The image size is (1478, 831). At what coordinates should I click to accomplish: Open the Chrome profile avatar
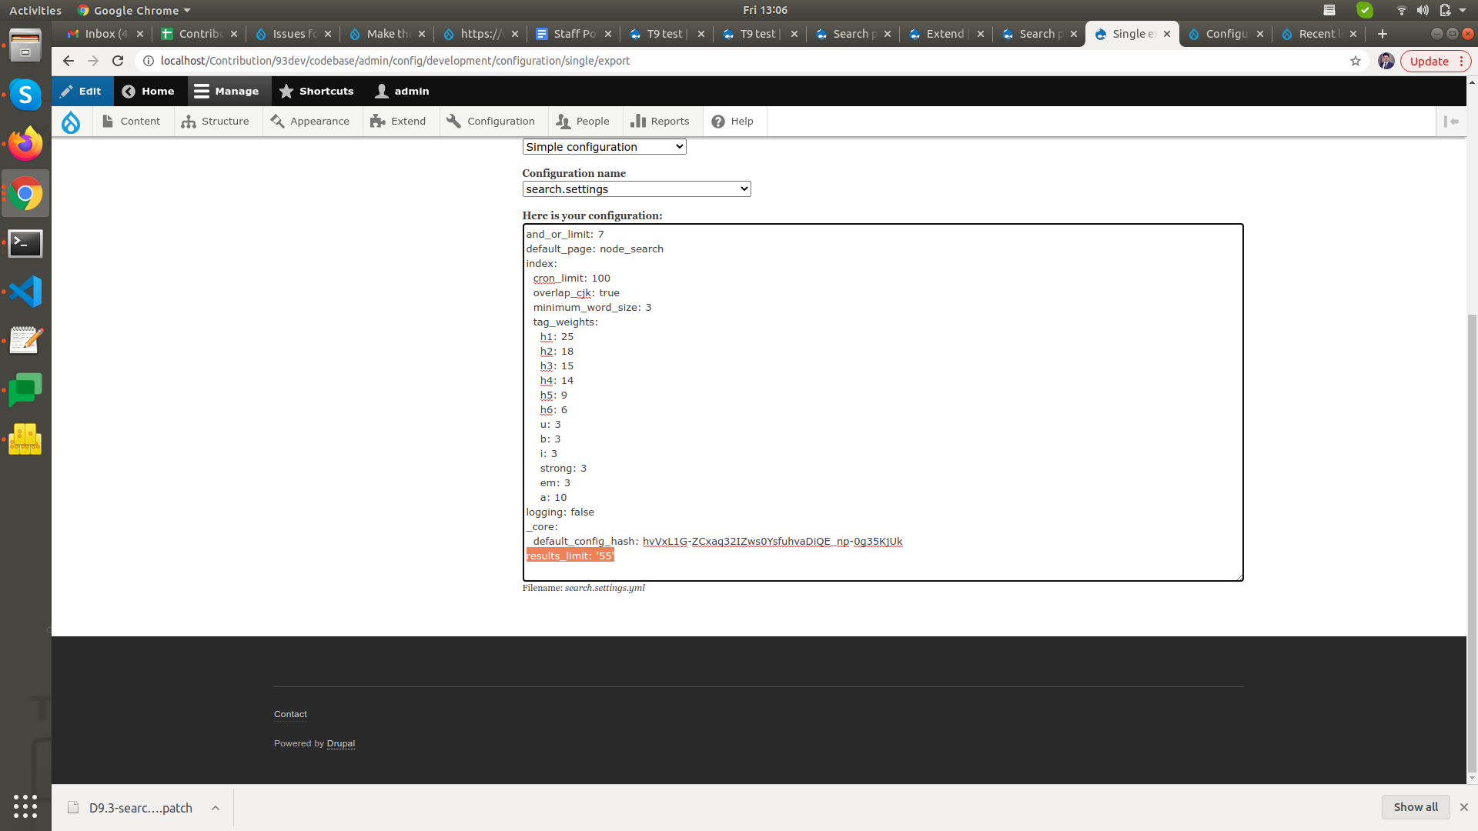(x=1386, y=61)
